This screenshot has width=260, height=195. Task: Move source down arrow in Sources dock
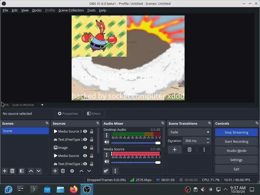tap(89, 171)
